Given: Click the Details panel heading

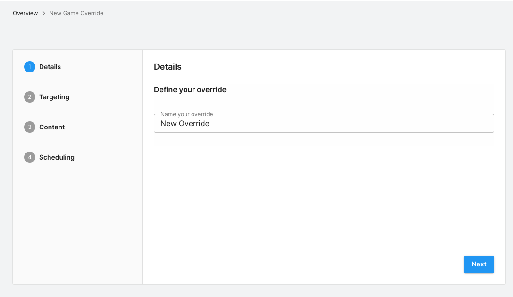Looking at the screenshot, I should (168, 67).
